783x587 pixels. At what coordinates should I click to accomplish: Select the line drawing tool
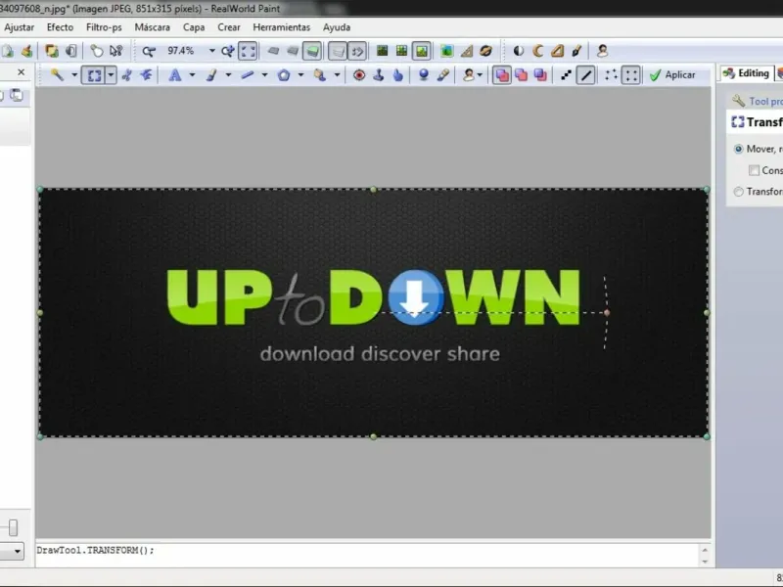[248, 75]
